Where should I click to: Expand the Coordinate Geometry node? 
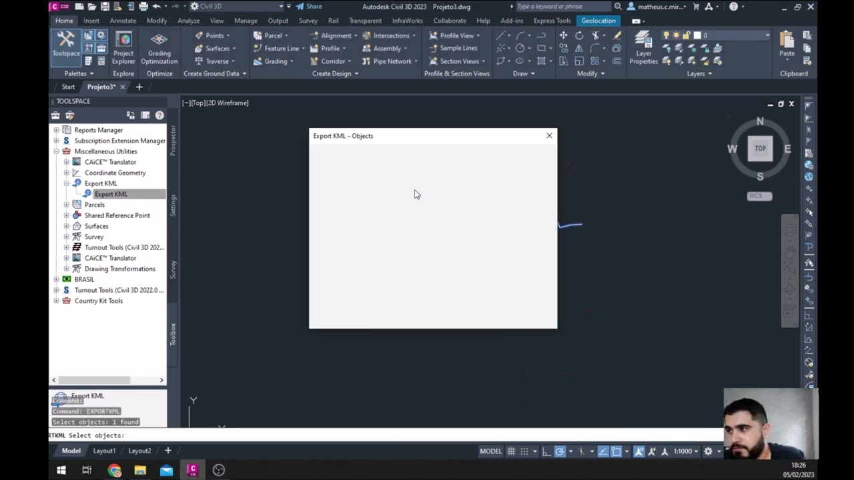(66, 173)
